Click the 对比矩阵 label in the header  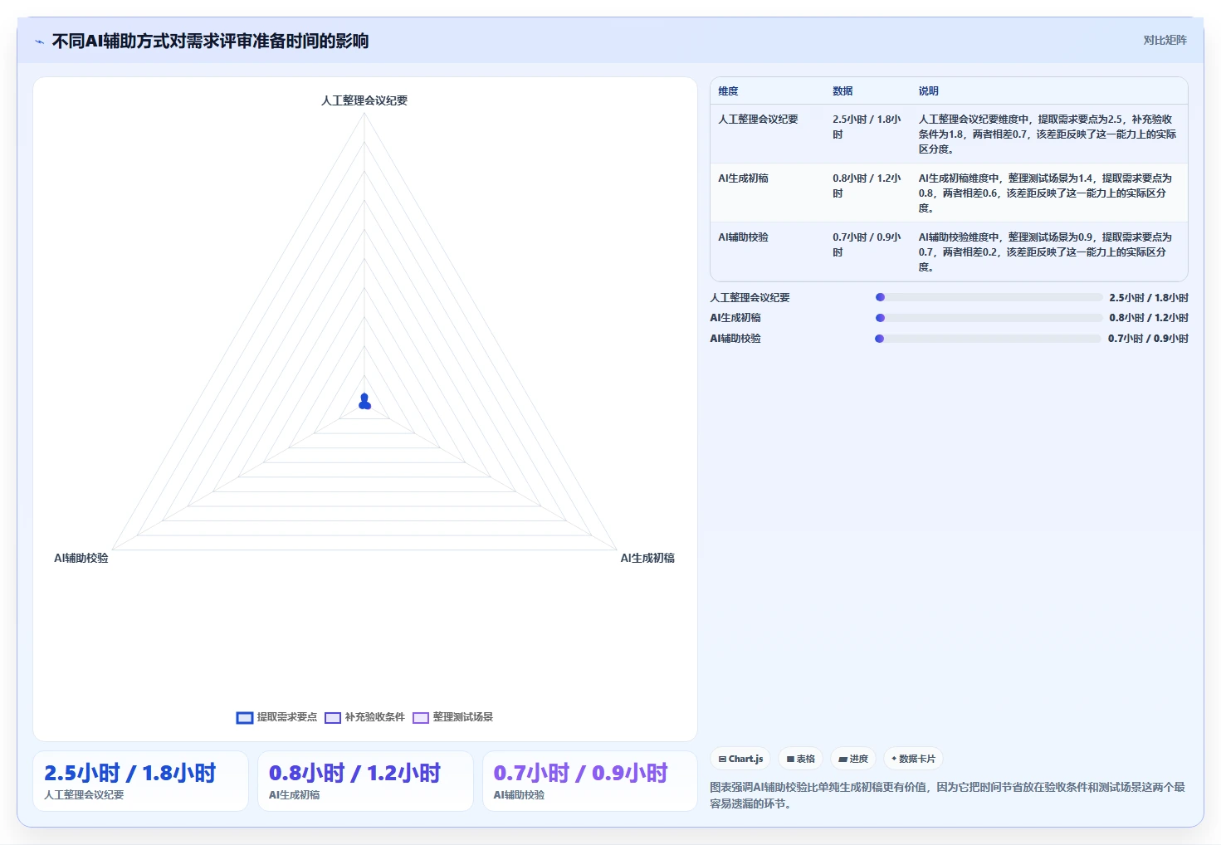click(x=1165, y=40)
